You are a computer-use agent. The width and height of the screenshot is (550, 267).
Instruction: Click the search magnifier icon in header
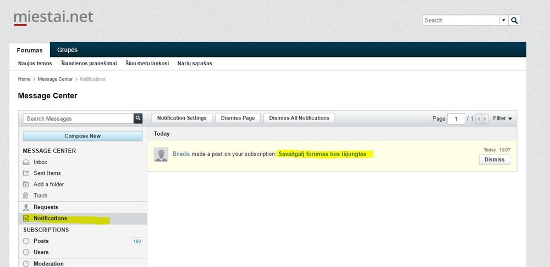514,20
